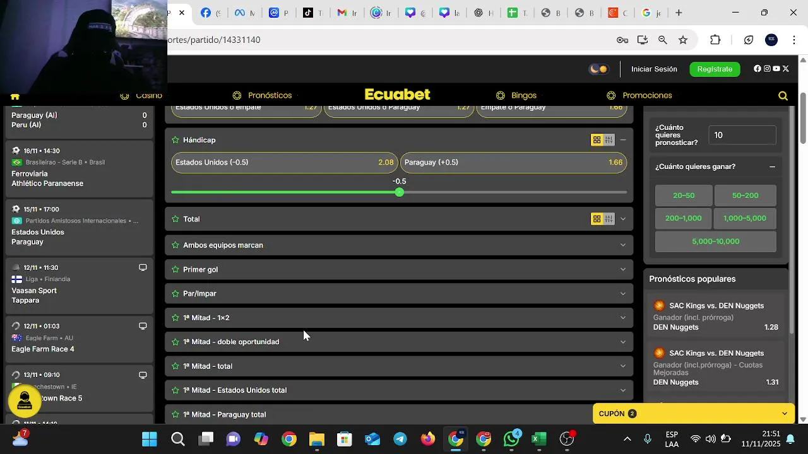Open Excel from the taskbar
808x454 pixels.
(x=539, y=439)
